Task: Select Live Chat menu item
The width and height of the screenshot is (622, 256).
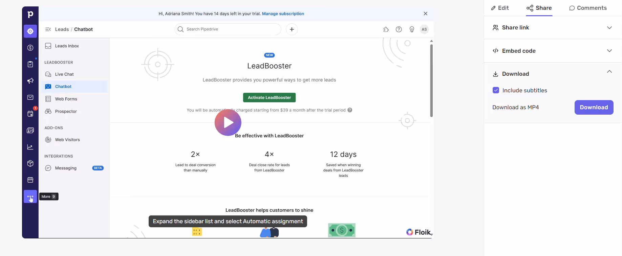Action: (x=74, y=74)
